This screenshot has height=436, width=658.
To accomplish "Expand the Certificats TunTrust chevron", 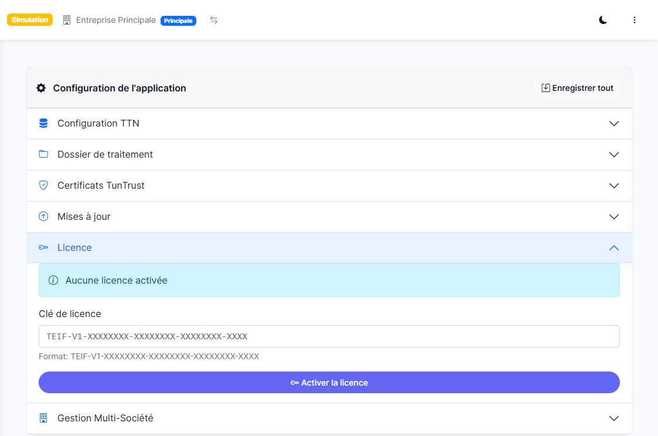I will [613, 185].
